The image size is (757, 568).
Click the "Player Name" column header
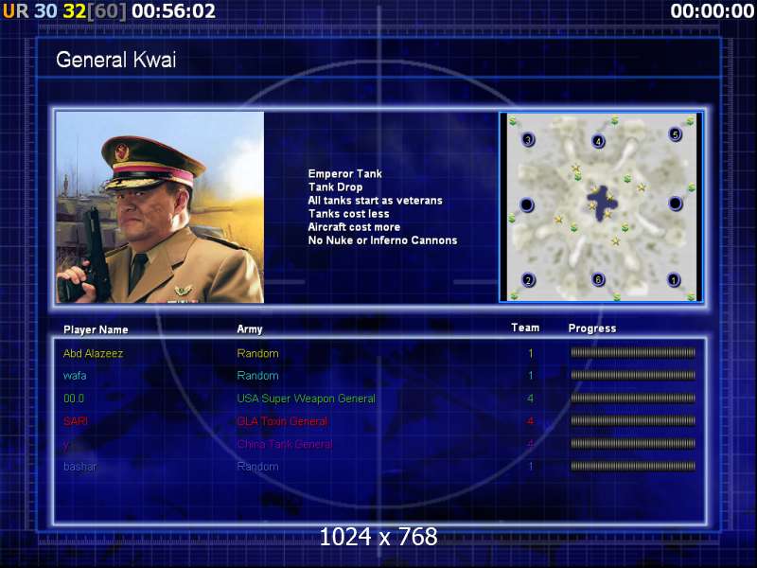coord(96,329)
